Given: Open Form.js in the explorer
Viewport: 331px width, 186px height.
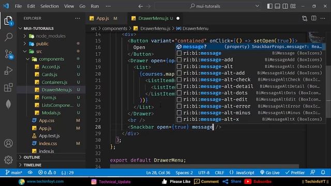Looking at the screenshot, I should pos(49,98).
